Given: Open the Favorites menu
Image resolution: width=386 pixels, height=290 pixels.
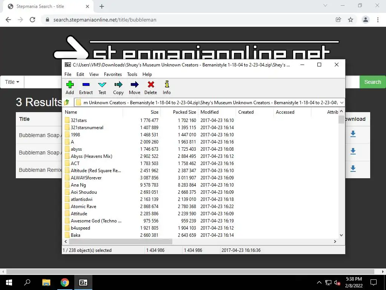Looking at the screenshot, I should pyautogui.click(x=113, y=74).
